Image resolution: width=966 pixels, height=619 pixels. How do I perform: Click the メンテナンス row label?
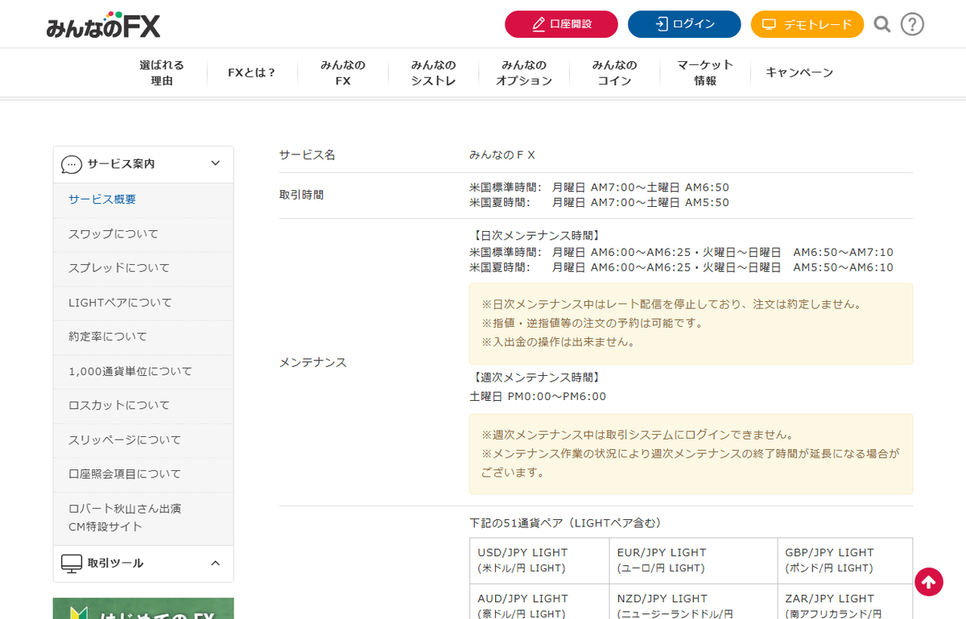click(x=313, y=362)
